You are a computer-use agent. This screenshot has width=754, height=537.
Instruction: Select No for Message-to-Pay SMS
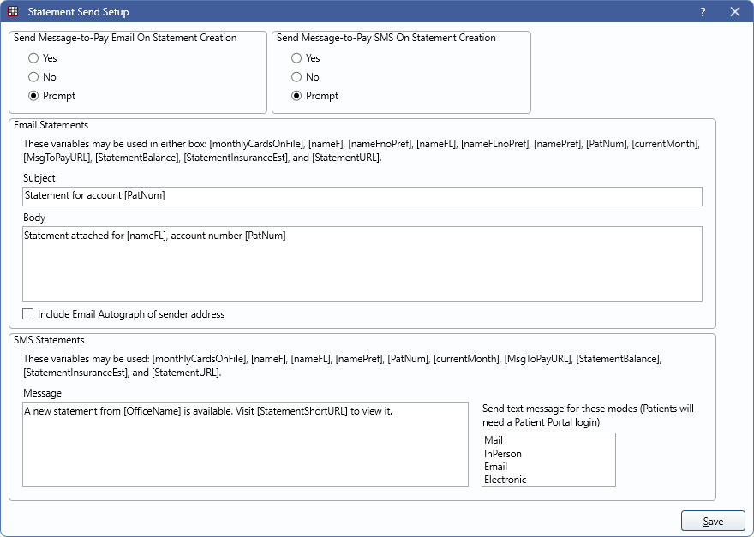pyautogui.click(x=296, y=77)
